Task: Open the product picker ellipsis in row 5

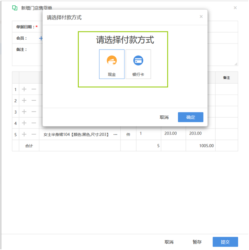Action: click(115, 135)
